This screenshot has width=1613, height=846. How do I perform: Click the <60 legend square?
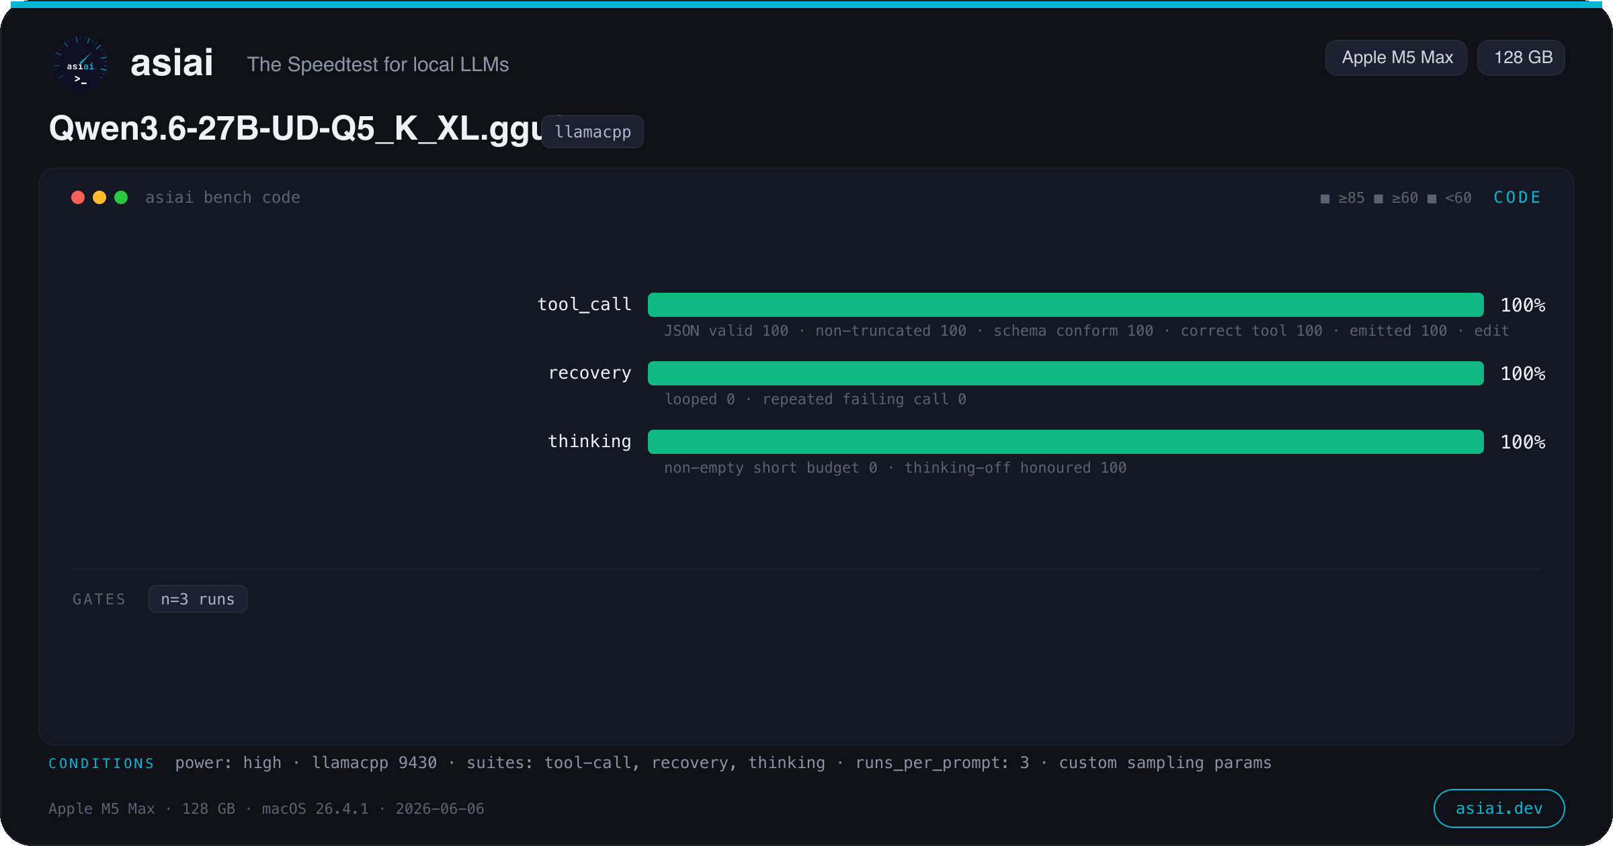[x=1432, y=199]
